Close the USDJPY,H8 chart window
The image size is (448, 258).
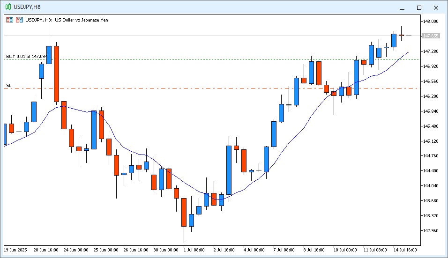436,7
